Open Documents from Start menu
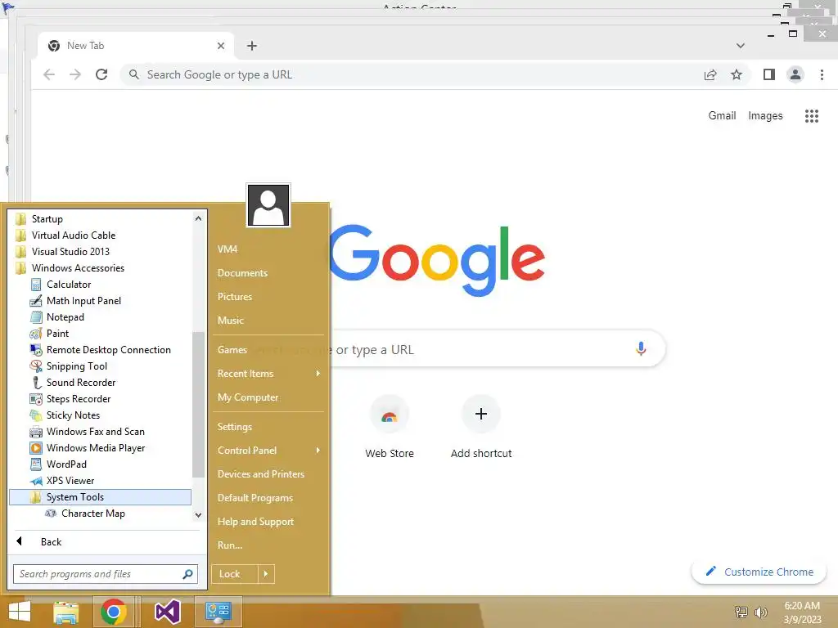838x628 pixels. 242,273
